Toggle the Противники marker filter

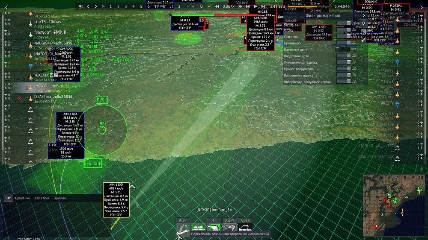click(344, 43)
